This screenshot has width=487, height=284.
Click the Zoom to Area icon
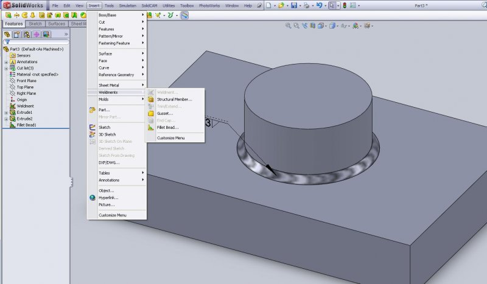pyautogui.click(x=296, y=26)
